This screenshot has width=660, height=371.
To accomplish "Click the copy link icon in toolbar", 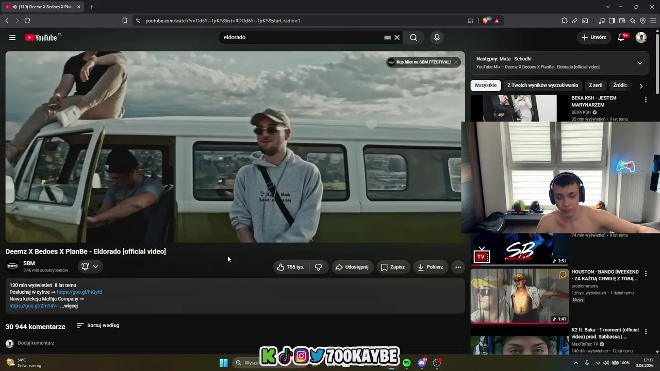I will pos(575,21).
